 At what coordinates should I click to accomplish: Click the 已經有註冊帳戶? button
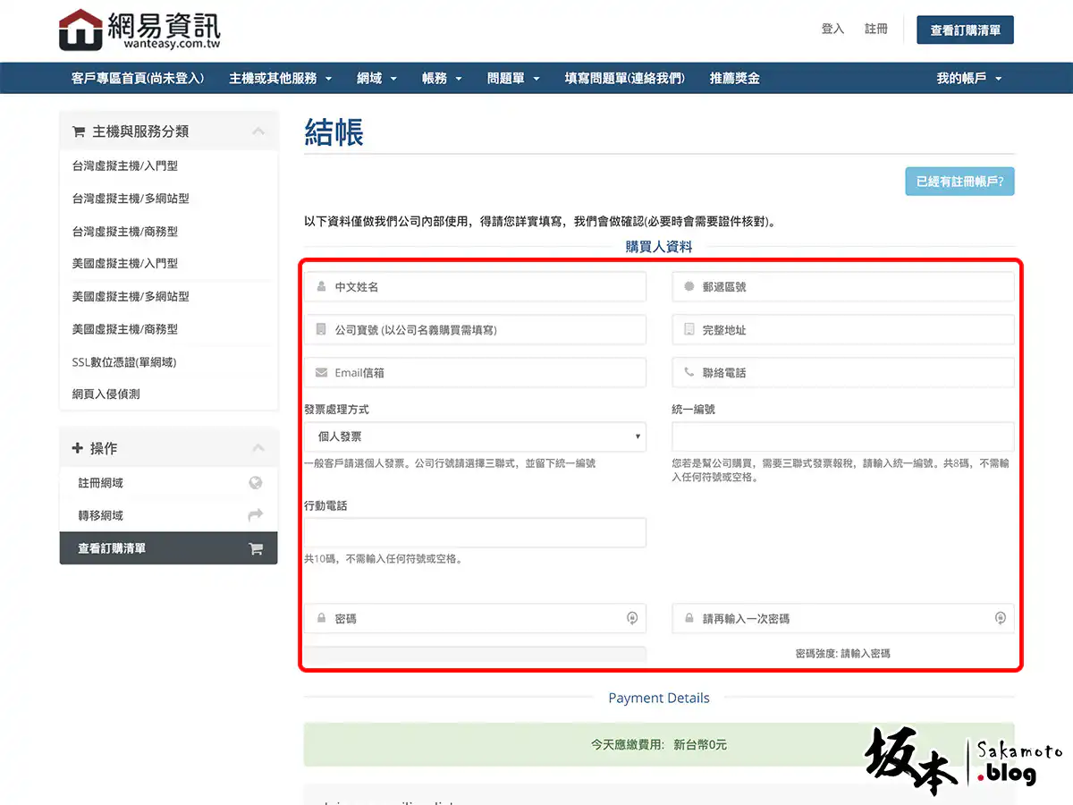pyautogui.click(x=959, y=182)
